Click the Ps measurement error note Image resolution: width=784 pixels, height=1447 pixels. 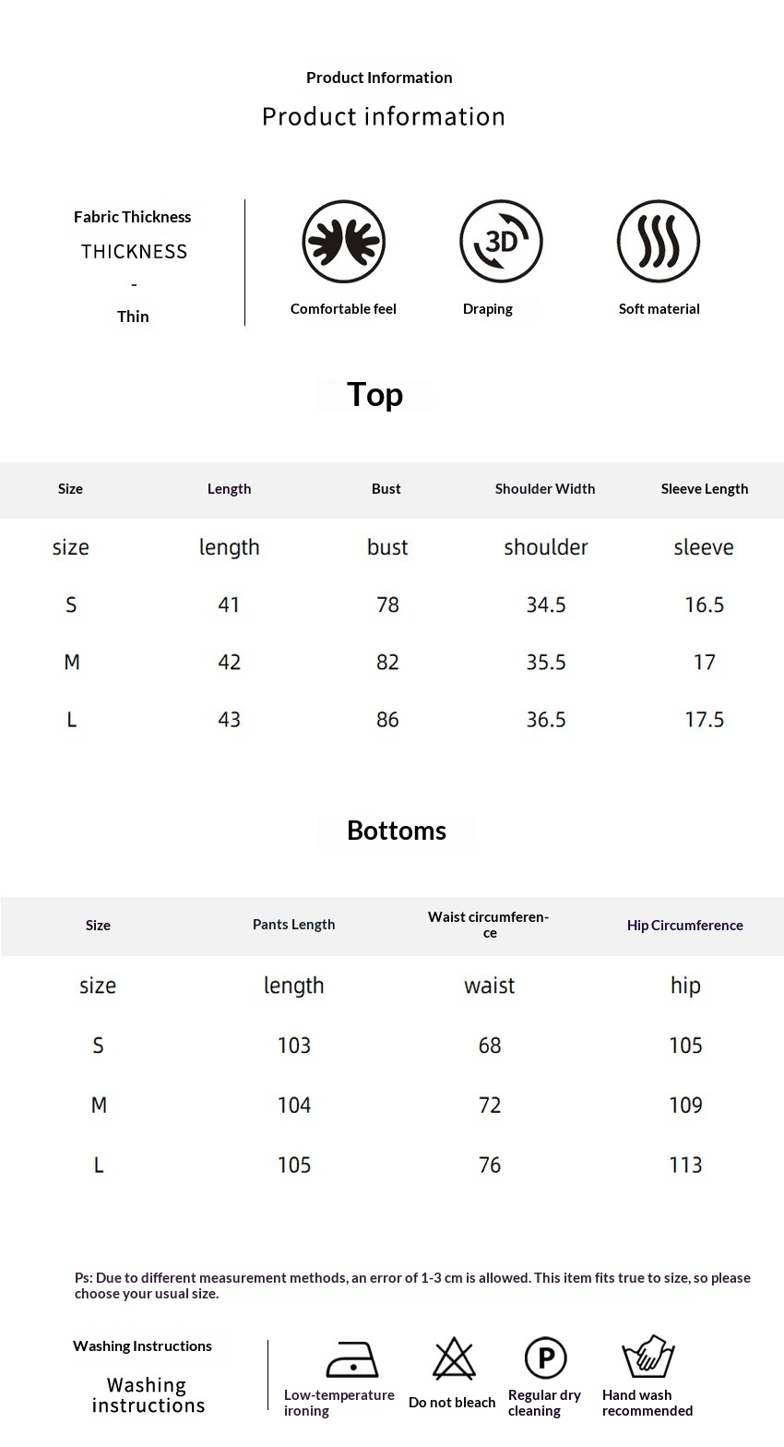click(x=412, y=1286)
